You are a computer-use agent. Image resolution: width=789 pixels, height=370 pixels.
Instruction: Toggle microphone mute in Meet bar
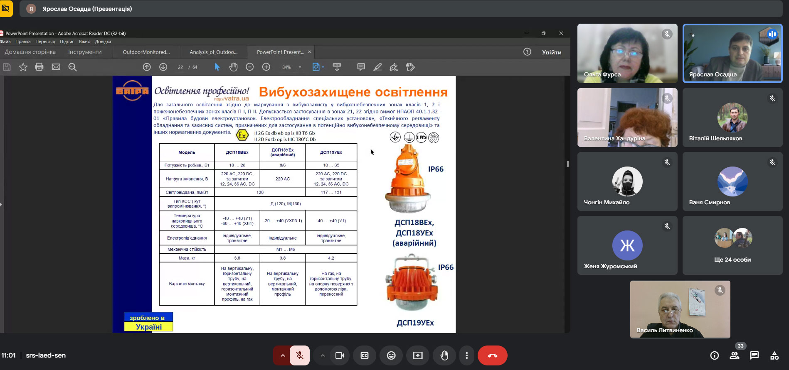300,355
